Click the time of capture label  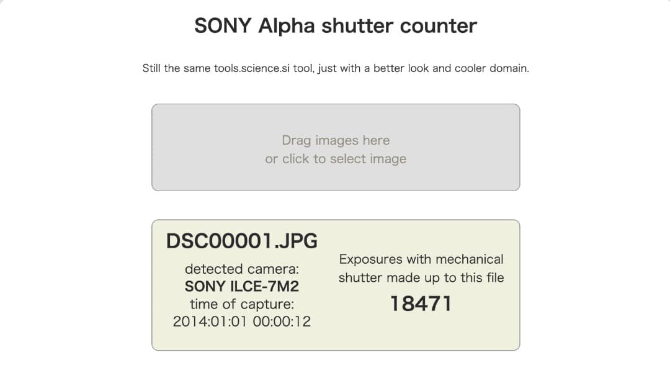coord(242,304)
